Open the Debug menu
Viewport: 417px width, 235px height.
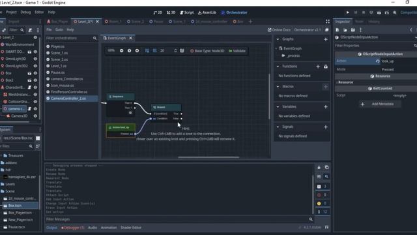point(25,12)
